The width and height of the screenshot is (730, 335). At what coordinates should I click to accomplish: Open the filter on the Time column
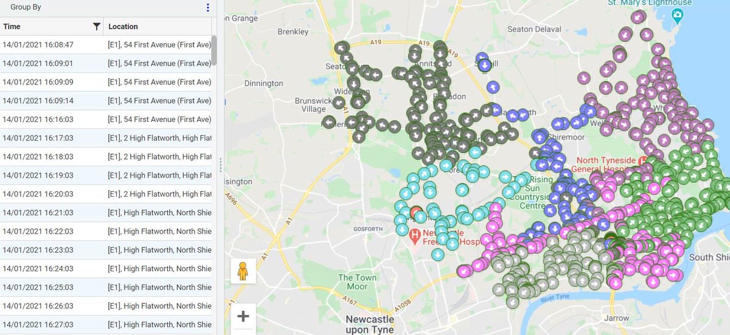96,26
